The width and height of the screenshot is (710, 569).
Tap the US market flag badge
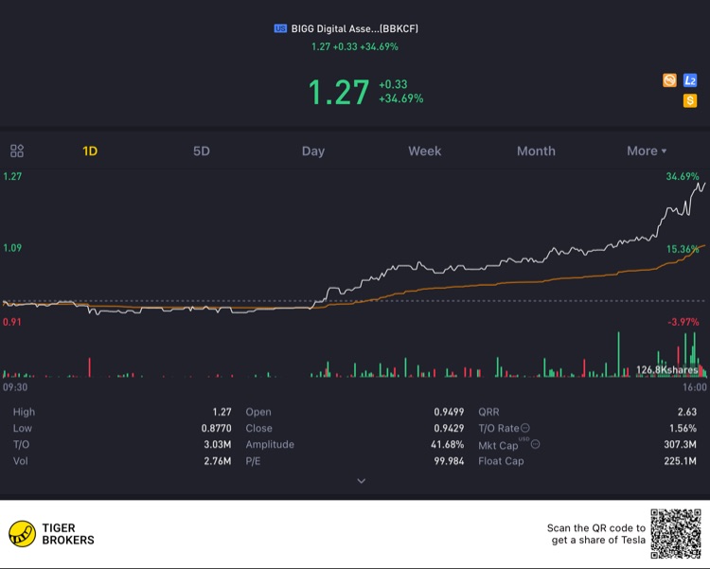[280, 28]
